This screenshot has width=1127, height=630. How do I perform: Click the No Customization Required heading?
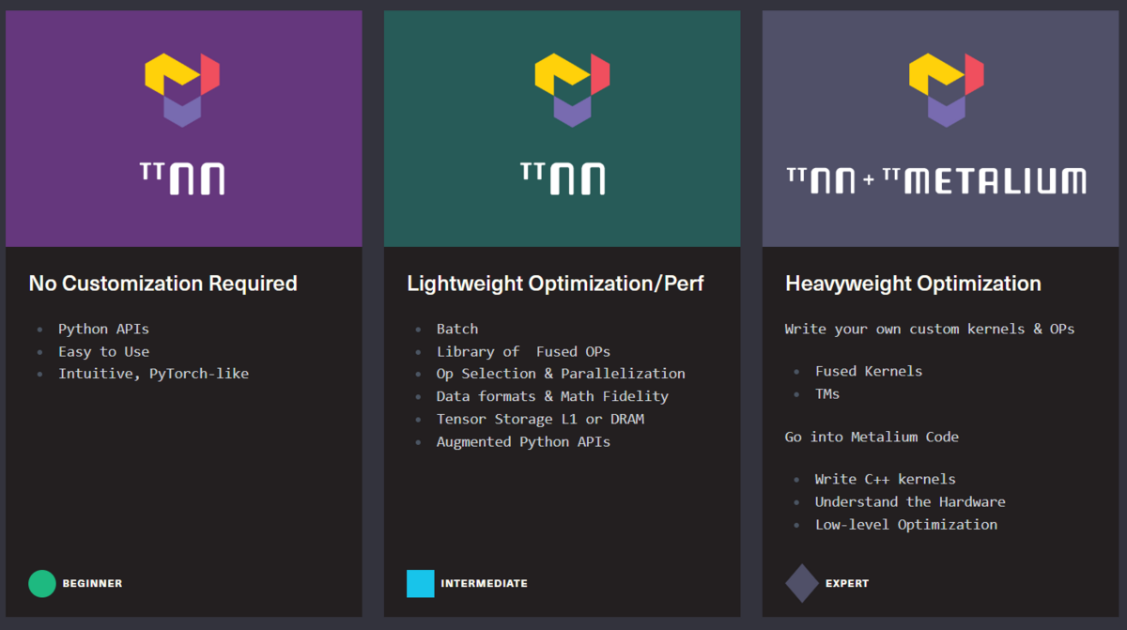click(163, 284)
